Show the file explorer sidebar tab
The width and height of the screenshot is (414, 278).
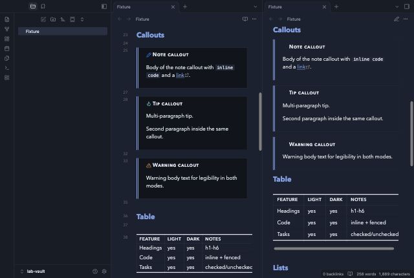[x=33, y=6]
